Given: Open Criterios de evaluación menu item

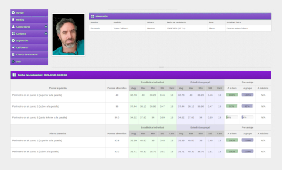Looking at the screenshot, I should [x=29, y=54].
